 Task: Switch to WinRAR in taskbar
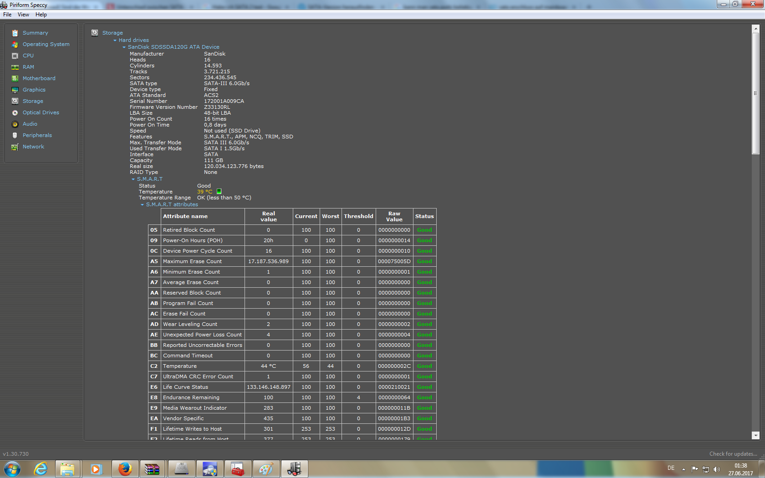[153, 469]
